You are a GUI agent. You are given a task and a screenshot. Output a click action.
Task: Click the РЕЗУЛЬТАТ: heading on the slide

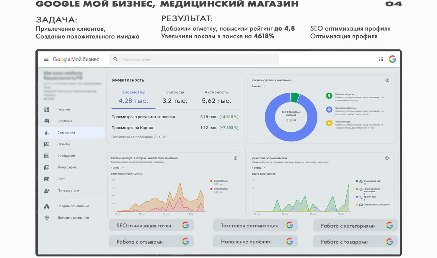tap(187, 19)
